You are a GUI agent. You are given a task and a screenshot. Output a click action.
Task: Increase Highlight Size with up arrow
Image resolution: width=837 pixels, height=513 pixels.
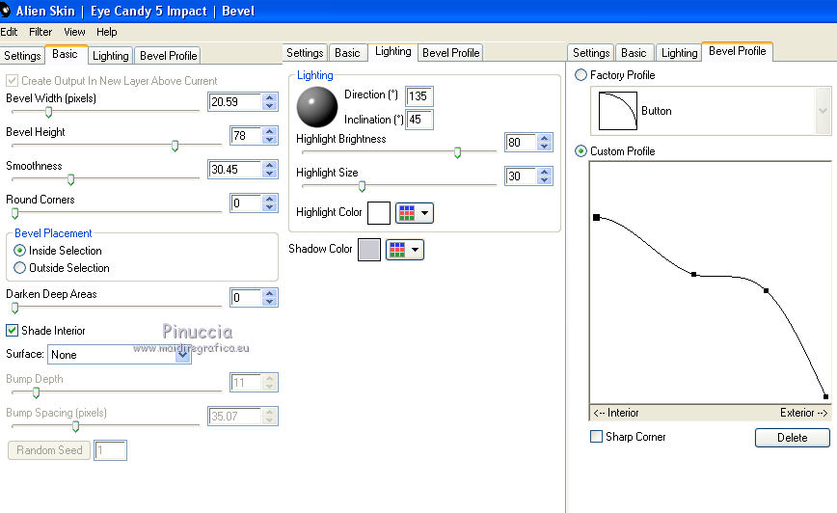click(x=545, y=172)
